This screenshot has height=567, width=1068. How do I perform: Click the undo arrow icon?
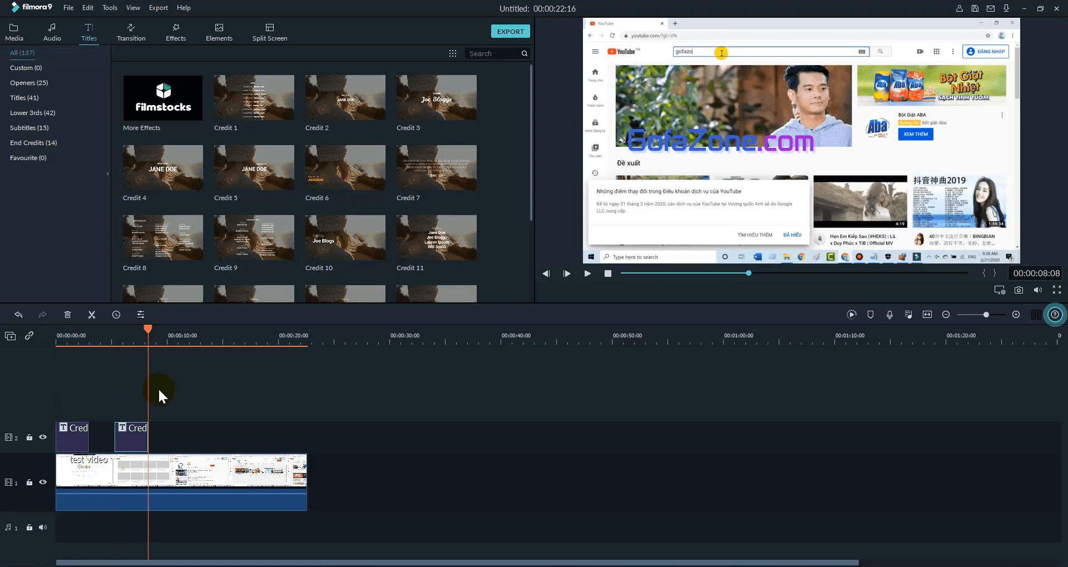18,315
